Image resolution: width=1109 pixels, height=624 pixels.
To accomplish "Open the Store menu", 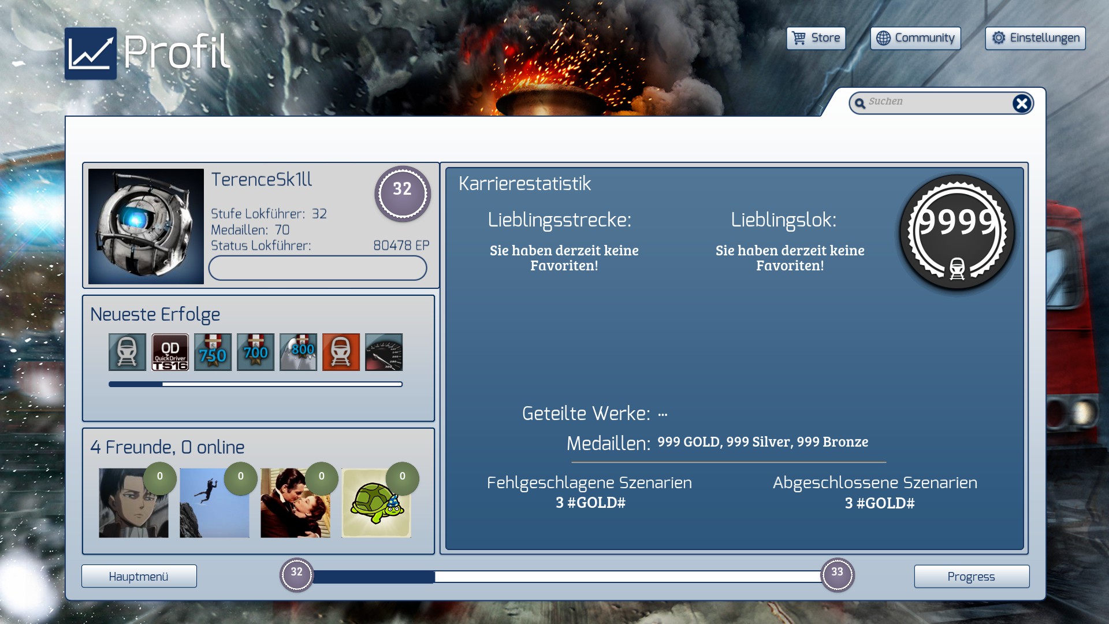I will tap(816, 38).
